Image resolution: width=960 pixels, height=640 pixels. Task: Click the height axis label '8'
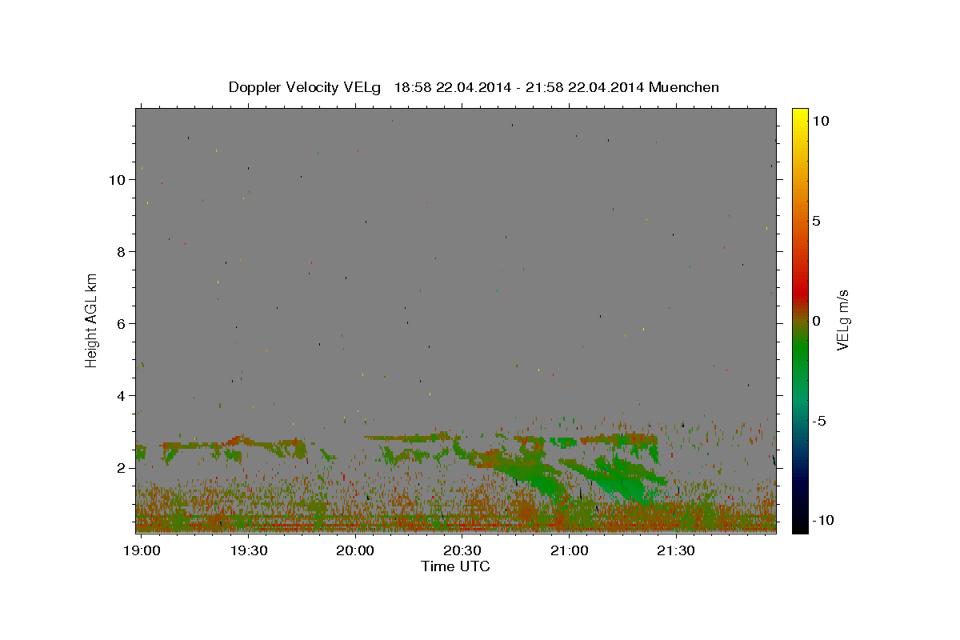click(x=121, y=252)
